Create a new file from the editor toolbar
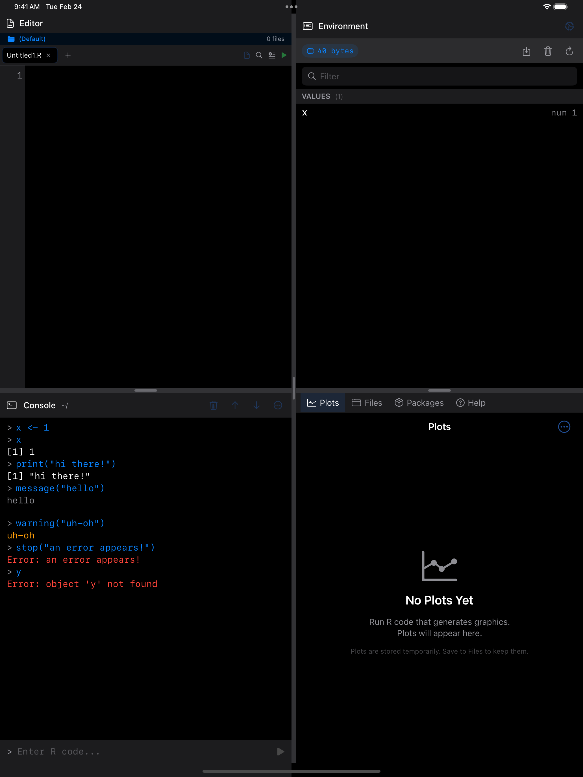This screenshot has height=777, width=583. (246, 55)
